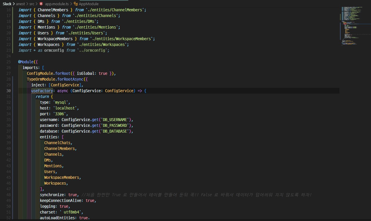Screen dimensions: 371x221
Task: Click the Angular file icon in breadcrumb
Action: pyautogui.click(x=41, y=4)
